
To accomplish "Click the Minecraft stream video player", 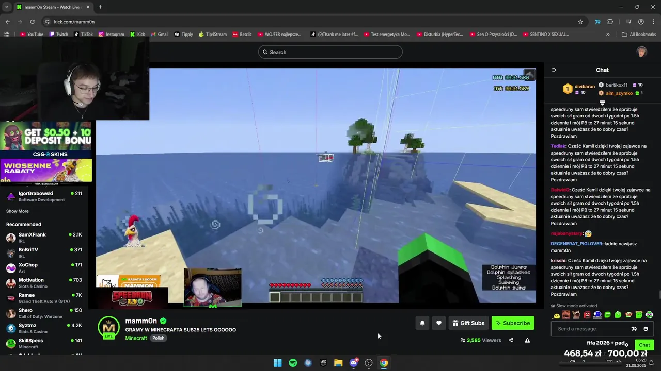I will (x=316, y=185).
